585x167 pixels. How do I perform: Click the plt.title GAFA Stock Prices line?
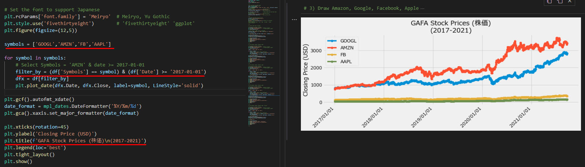[x=75, y=141]
